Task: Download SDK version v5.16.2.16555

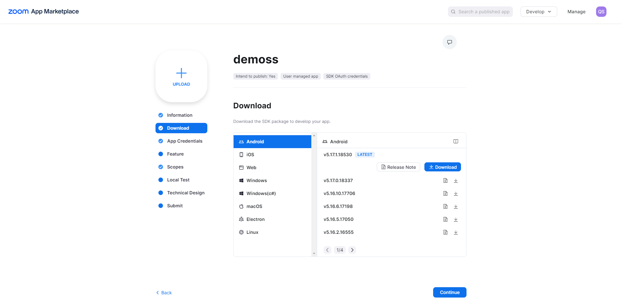Action: click(455, 232)
